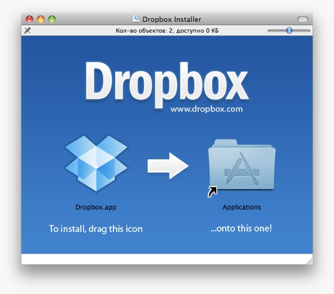The height and width of the screenshot is (294, 334).
Task: Click the white arrow between the icons
Action: [168, 166]
